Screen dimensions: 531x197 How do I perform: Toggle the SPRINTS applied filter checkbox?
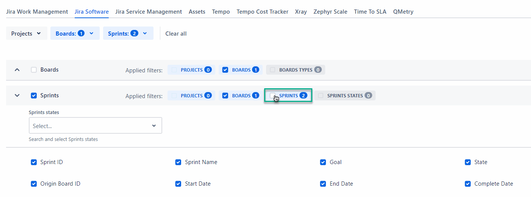(273, 95)
